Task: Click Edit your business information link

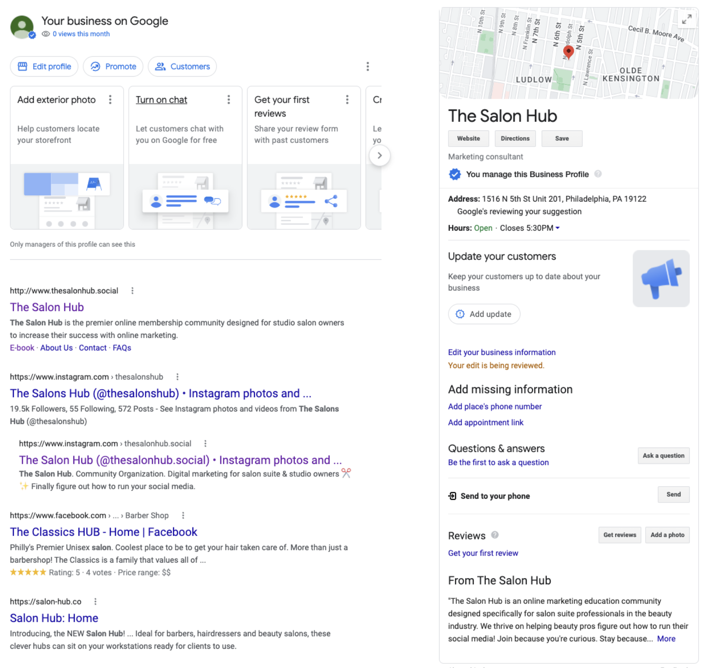Action: coord(502,352)
